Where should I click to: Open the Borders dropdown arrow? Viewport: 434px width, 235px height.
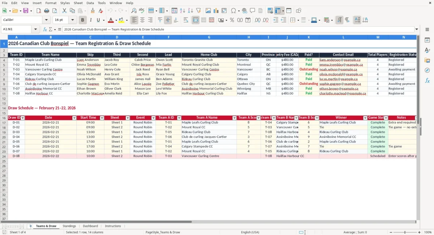pos(298,20)
